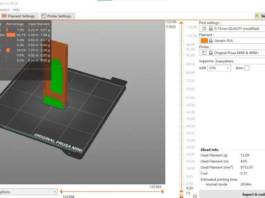The width and height of the screenshot is (265, 198).
Task: Click the 110.00 mark on layer ruler
Action: click(x=191, y=36)
